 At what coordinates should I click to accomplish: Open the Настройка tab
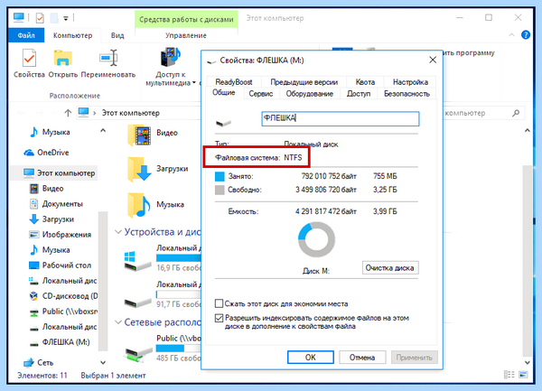tap(410, 82)
